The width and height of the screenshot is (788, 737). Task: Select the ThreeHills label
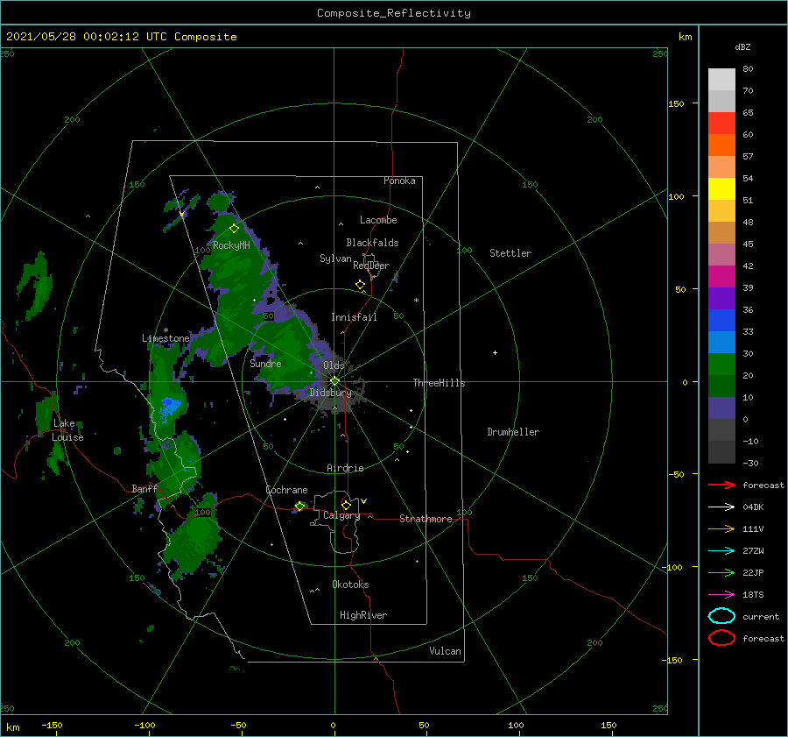(x=439, y=383)
